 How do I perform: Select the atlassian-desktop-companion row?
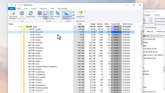tap(71, 67)
